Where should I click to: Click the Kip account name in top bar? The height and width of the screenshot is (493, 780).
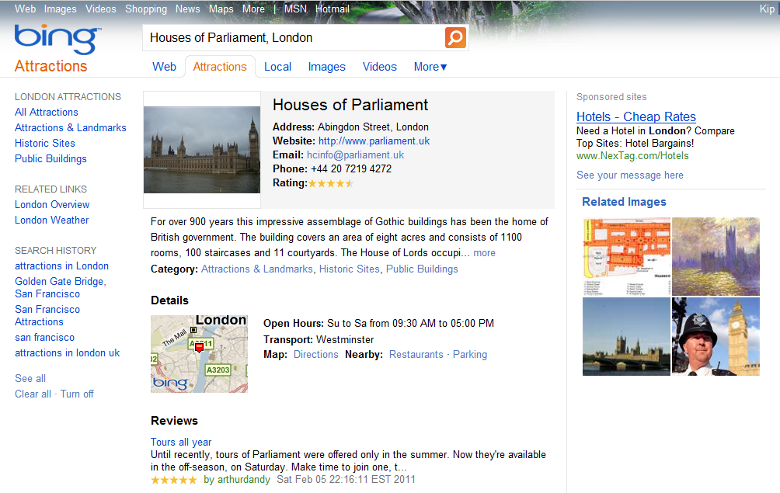(x=767, y=9)
